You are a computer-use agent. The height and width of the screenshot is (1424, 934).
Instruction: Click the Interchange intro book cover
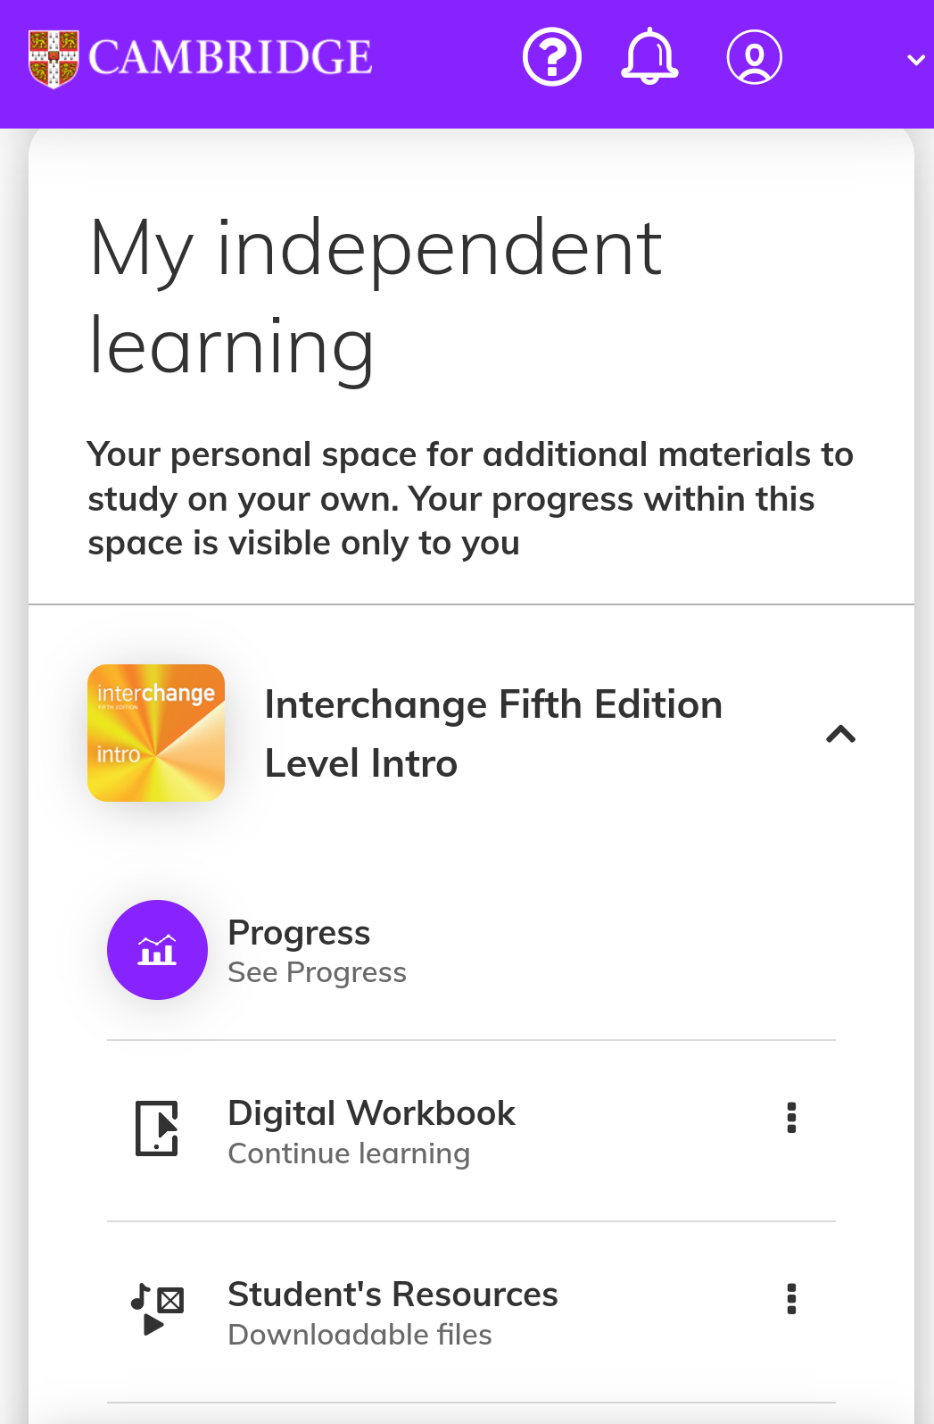pos(156,733)
